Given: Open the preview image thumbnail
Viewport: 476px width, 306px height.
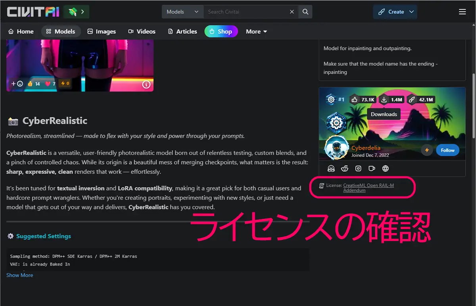Looking at the screenshot, I should point(80,65).
